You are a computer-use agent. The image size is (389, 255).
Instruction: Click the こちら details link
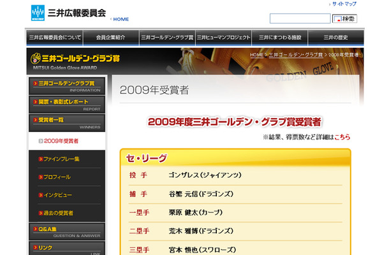342,137
